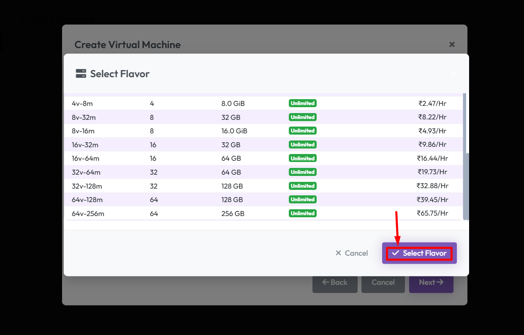Select the 8v-32m flavor row

pos(85,117)
